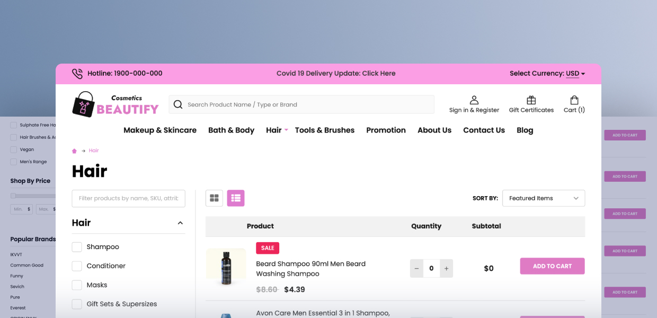Open the cart with the bag icon

click(574, 100)
